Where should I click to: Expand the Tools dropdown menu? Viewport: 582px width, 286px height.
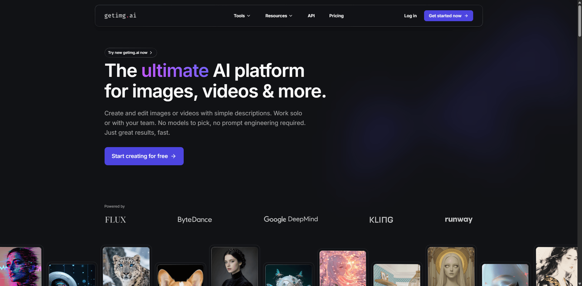click(x=242, y=16)
